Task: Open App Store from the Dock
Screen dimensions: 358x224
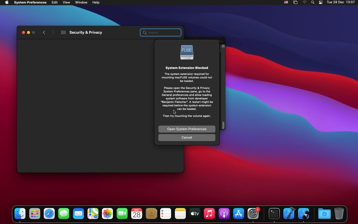Action: click(x=239, y=214)
